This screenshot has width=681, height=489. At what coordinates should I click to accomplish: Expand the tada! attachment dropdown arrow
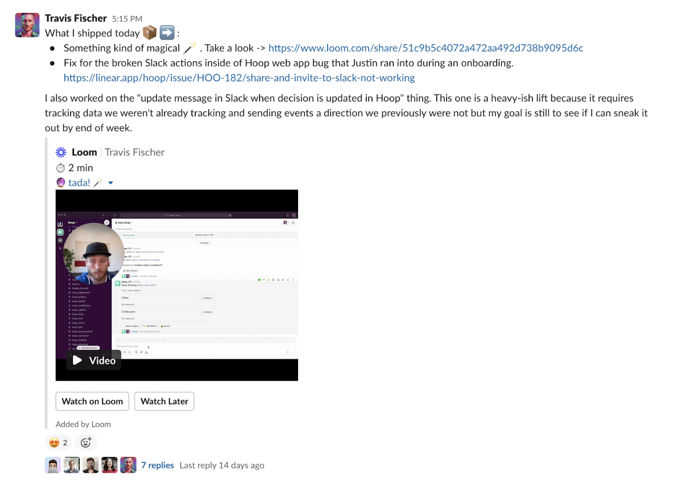[x=110, y=183]
